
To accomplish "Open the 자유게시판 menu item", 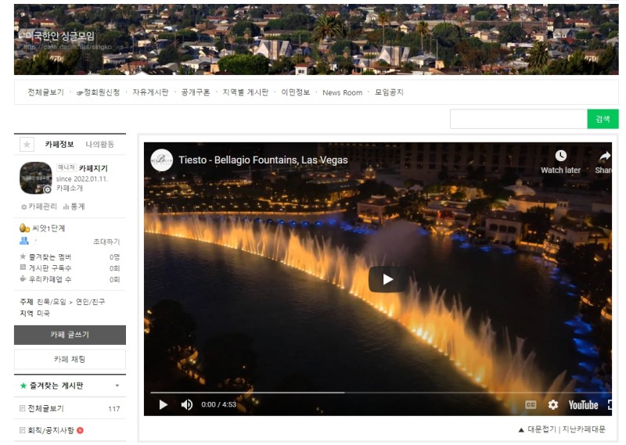I will 150,92.
